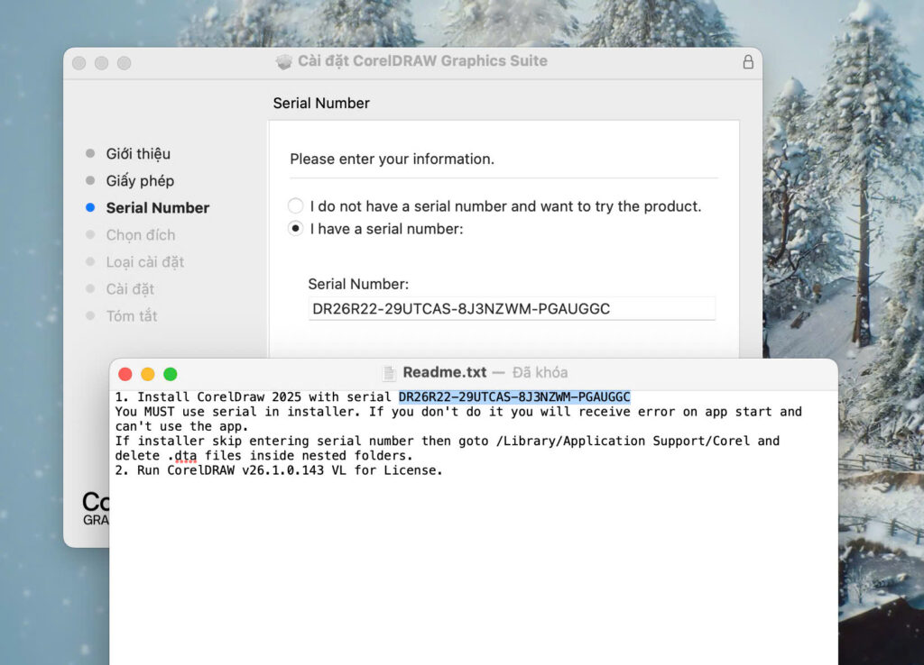Click the lock icon in installer title bar

tap(747, 62)
